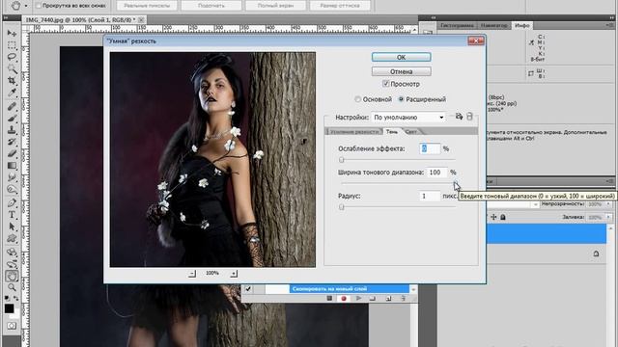Open the Настройки 'По умолчанию' dropdown
The height and width of the screenshot is (347, 618).
[x=408, y=118]
